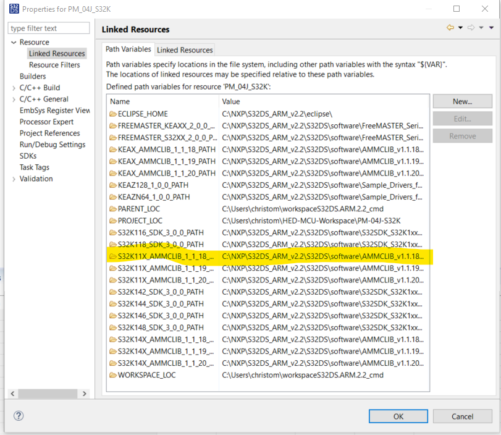Click the horizontal scrollbar thumb under tree

click(x=48, y=394)
